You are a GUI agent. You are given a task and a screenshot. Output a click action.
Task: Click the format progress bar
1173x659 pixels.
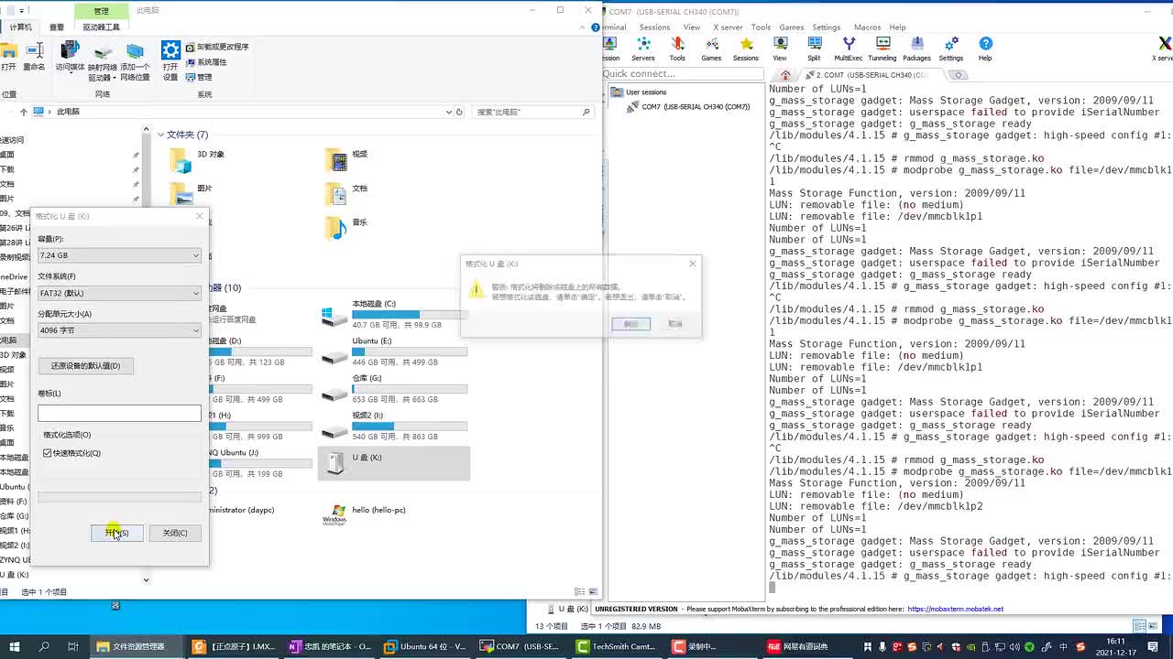pos(119,497)
